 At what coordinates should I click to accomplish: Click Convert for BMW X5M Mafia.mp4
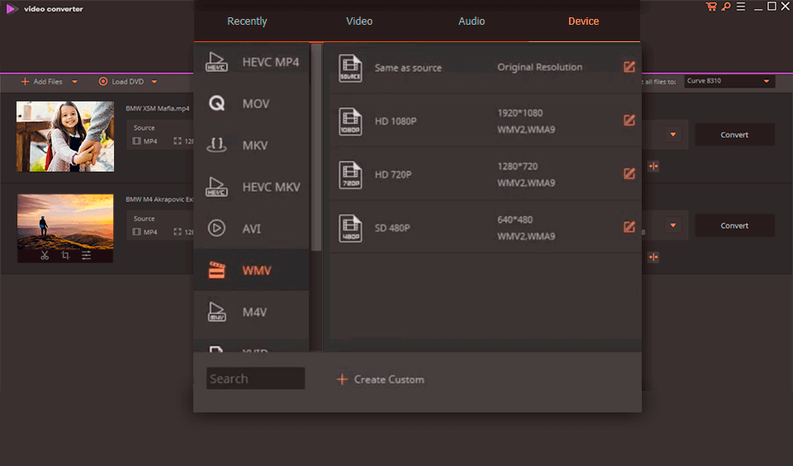tap(734, 134)
